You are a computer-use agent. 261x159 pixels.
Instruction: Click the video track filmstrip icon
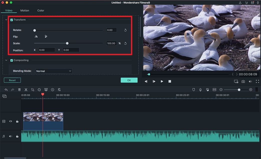click(4, 121)
